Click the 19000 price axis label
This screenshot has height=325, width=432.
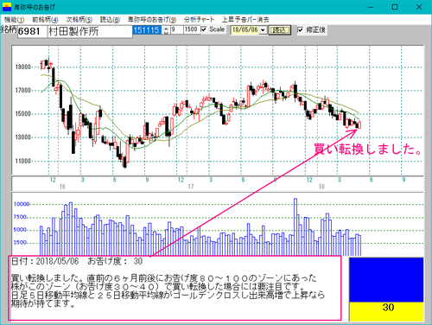tap(22, 67)
